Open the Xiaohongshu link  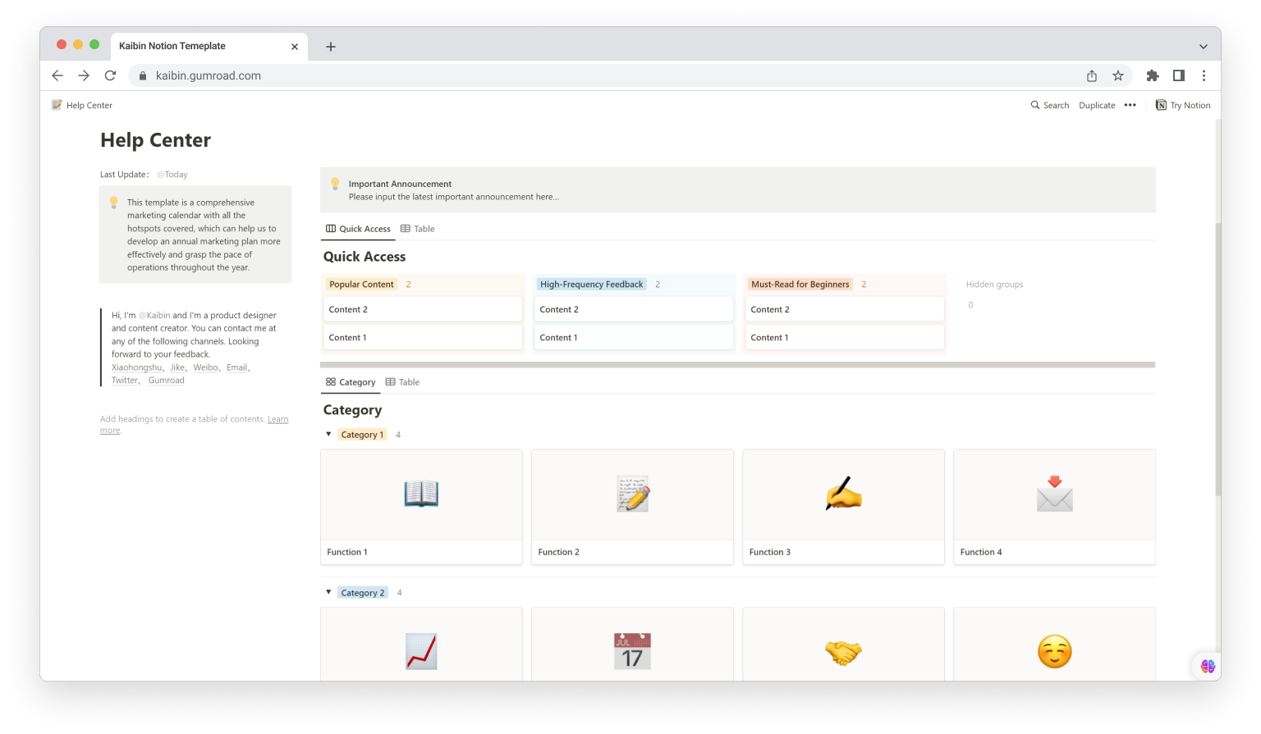136,367
